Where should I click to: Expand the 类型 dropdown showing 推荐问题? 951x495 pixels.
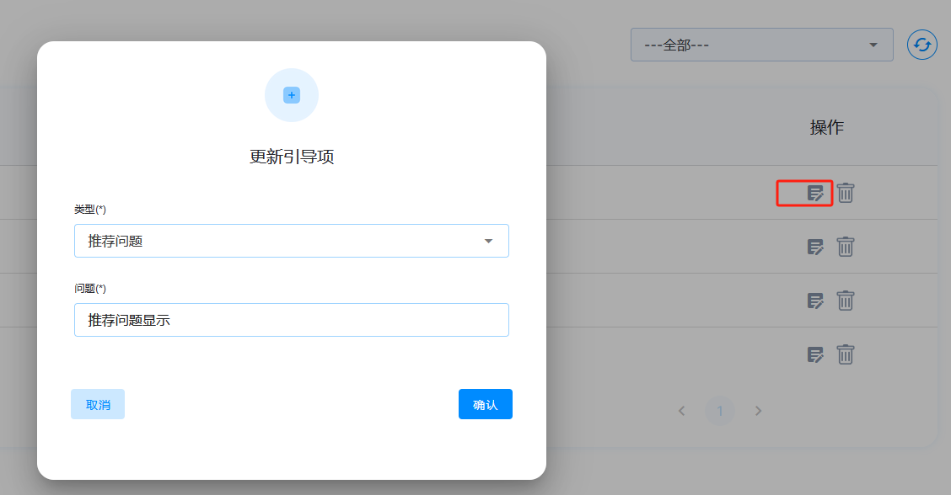(x=291, y=241)
